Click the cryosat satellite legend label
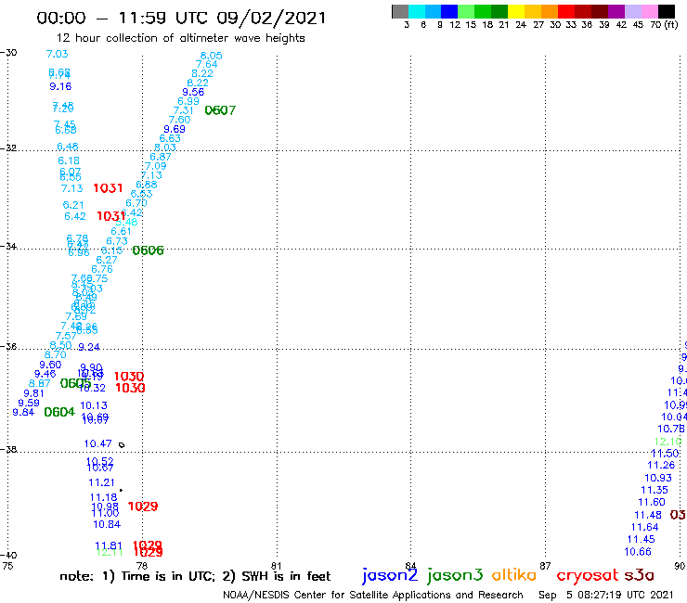 (x=588, y=576)
